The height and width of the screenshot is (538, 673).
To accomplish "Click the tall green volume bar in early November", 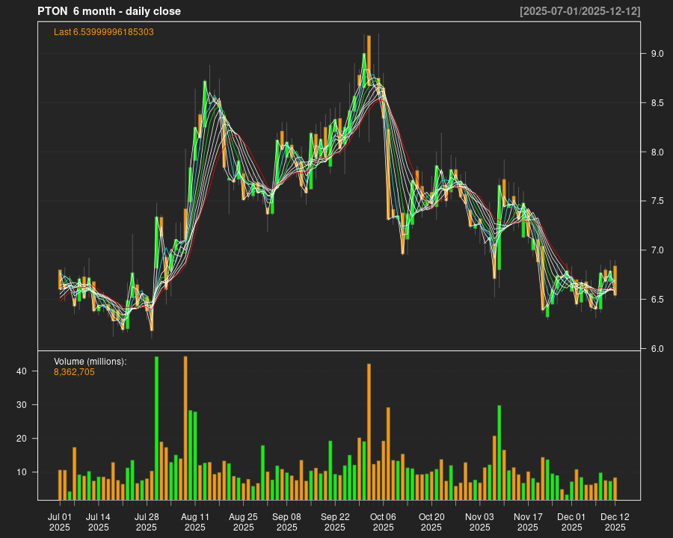I will (x=499, y=453).
